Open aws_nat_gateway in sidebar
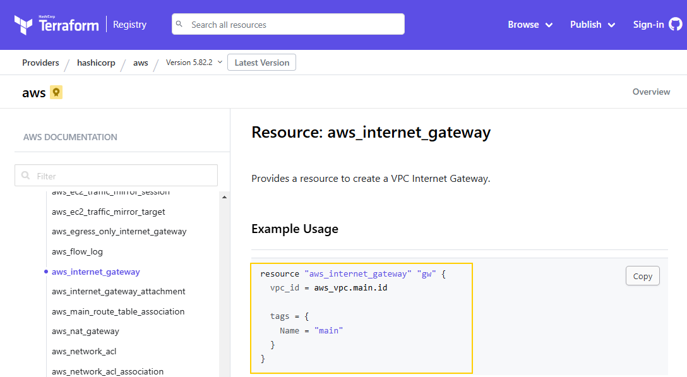The height and width of the screenshot is (377, 687). (85, 332)
